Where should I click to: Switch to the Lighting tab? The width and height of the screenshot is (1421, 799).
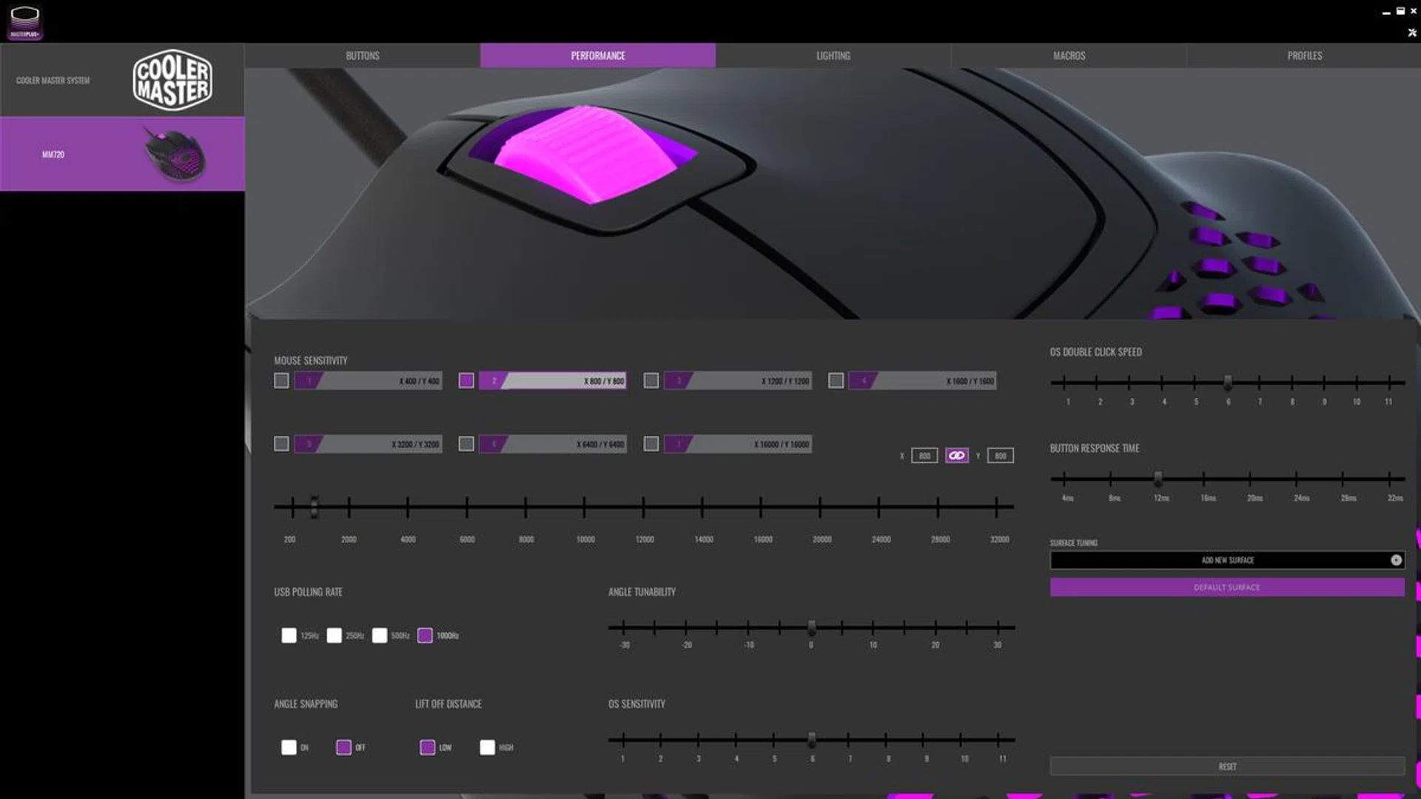[x=833, y=55]
